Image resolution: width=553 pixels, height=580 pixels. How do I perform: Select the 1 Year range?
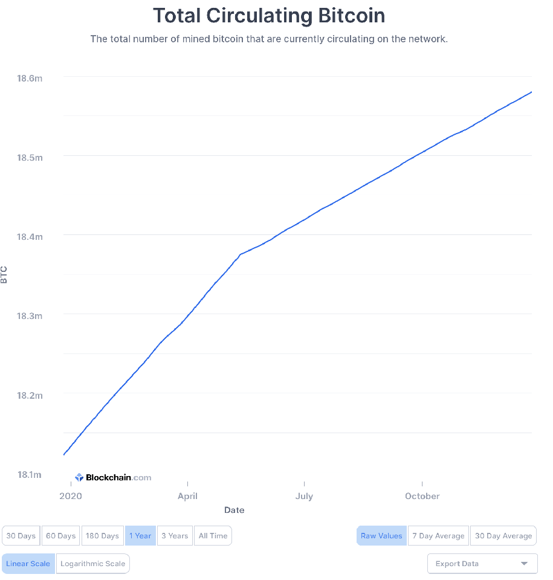pyautogui.click(x=140, y=536)
